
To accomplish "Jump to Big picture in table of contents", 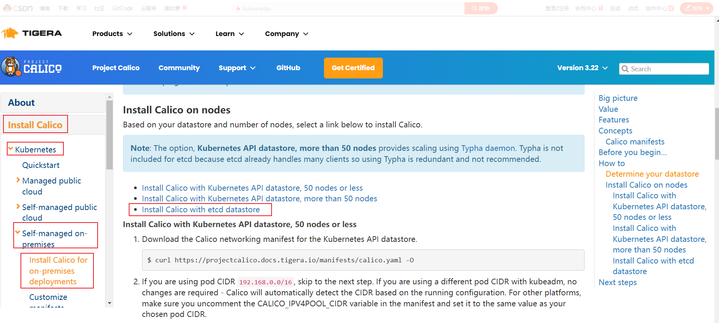I will tap(618, 98).
